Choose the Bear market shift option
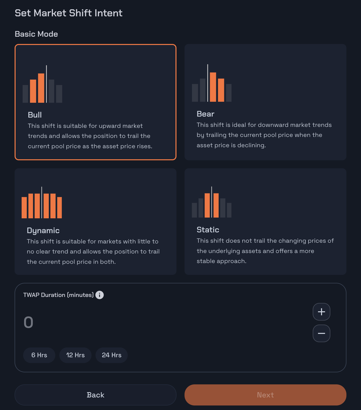This screenshot has width=361, height=410. [x=265, y=102]
